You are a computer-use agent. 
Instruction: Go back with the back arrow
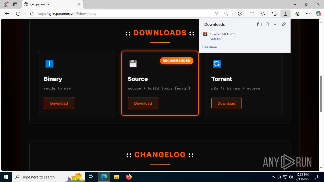tap(7, 14)
